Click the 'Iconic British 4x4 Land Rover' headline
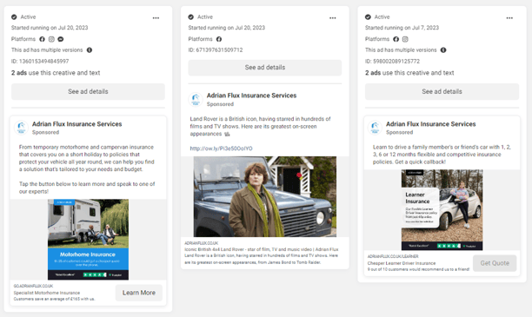 262,249
